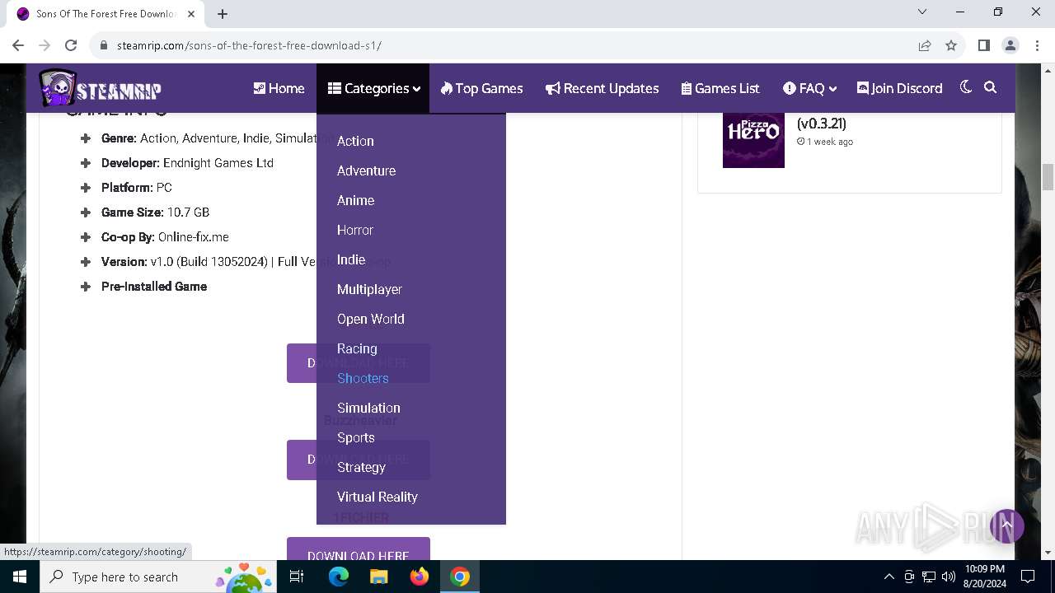This screenshot has height=593, width=1055.
Task: Open the (v0.3.21) game title link
Action: 821,124
